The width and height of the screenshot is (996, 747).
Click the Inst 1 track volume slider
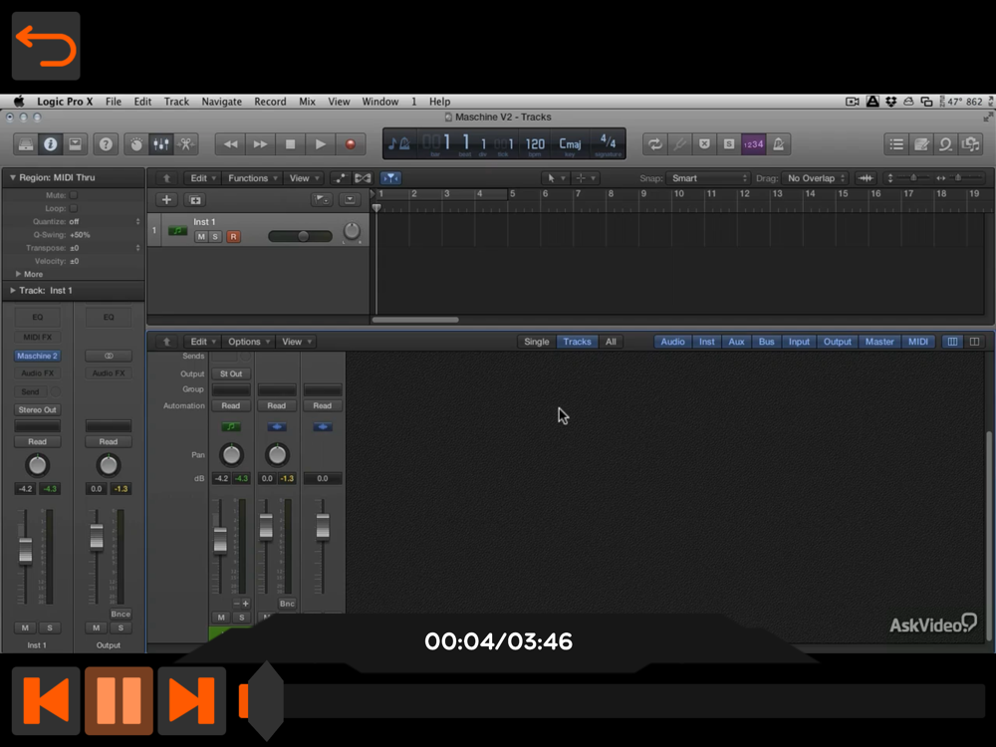pos(300,236)
